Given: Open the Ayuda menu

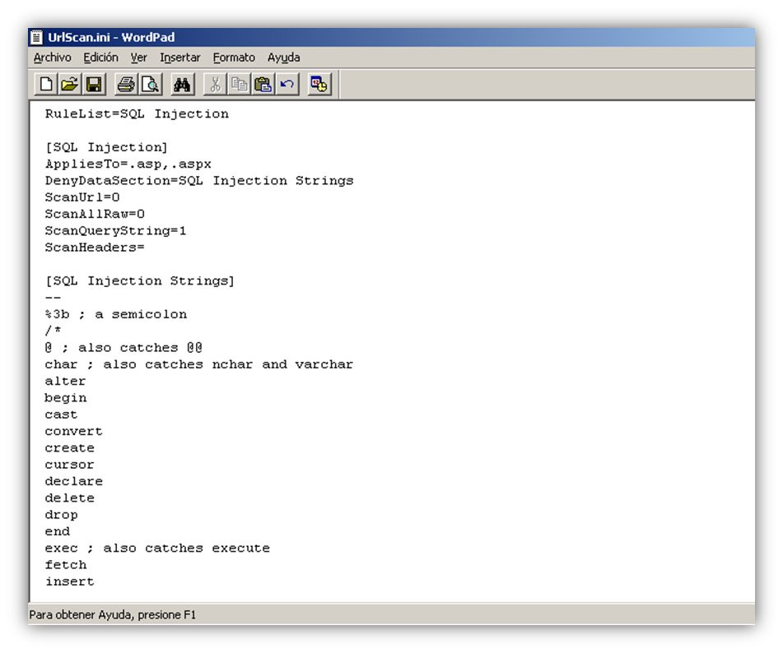Looking at the screenshot, I should click(x=283, y=58).
